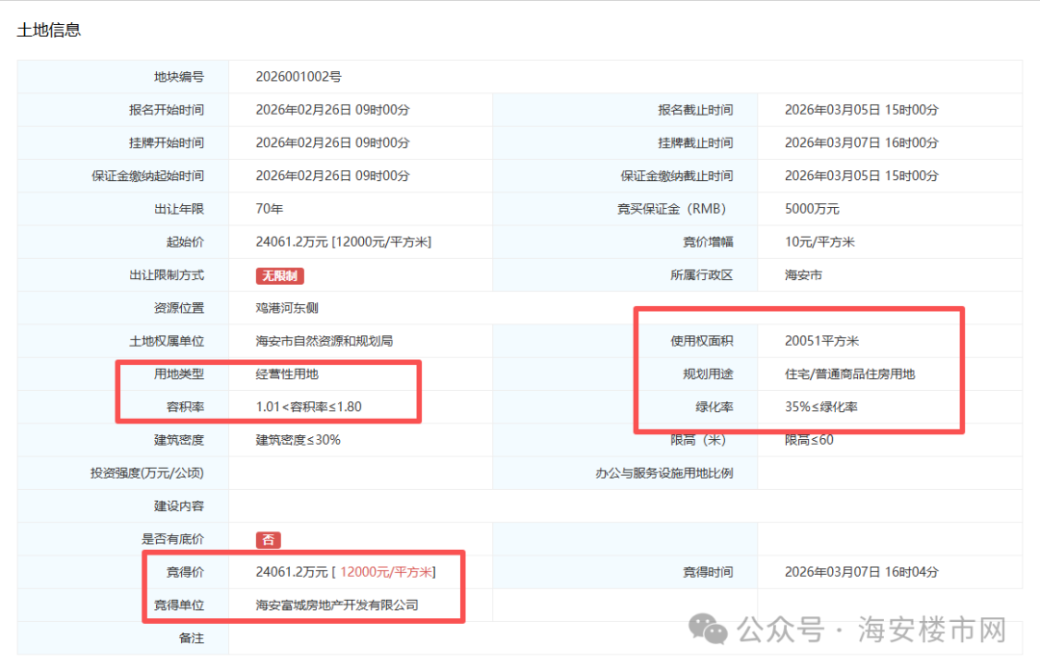
Task: Click the deposit amount 5000万元
Action: pyautogui.click(x=812, y=208)
